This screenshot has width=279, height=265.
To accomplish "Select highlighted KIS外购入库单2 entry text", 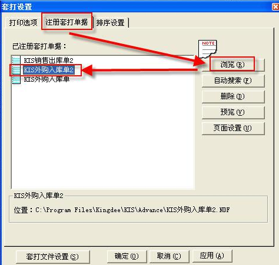I will pos(49,70).
